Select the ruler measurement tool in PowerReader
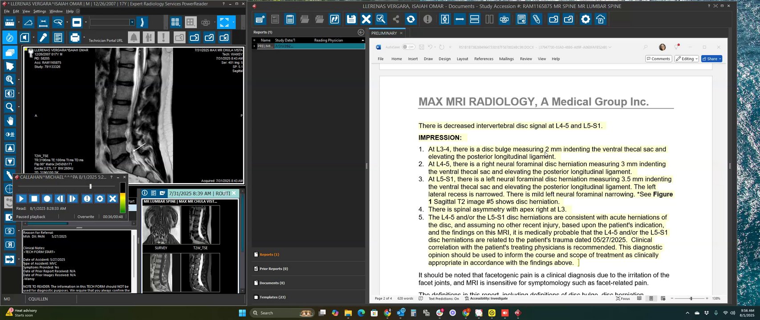Screen dimensions: 760x320 click(9, 22)
